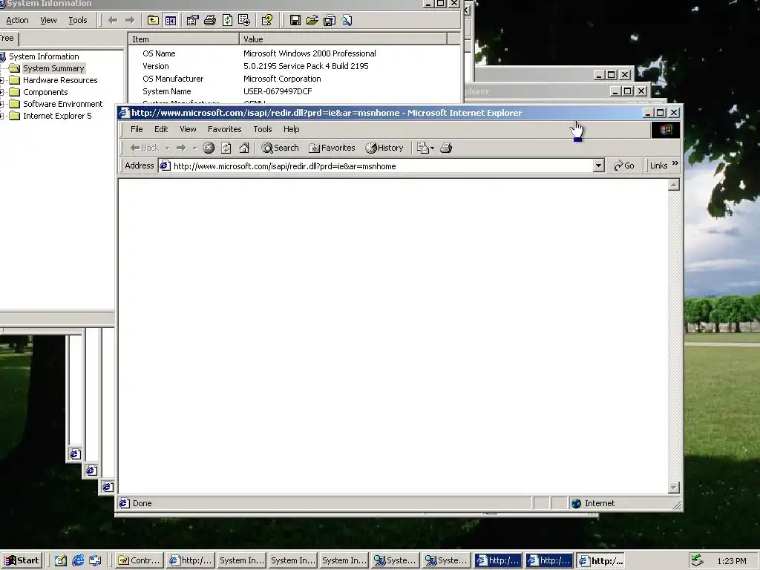Open Properties icon in System Information toolbar
The image size is (760, 570).
click(192, 20)
